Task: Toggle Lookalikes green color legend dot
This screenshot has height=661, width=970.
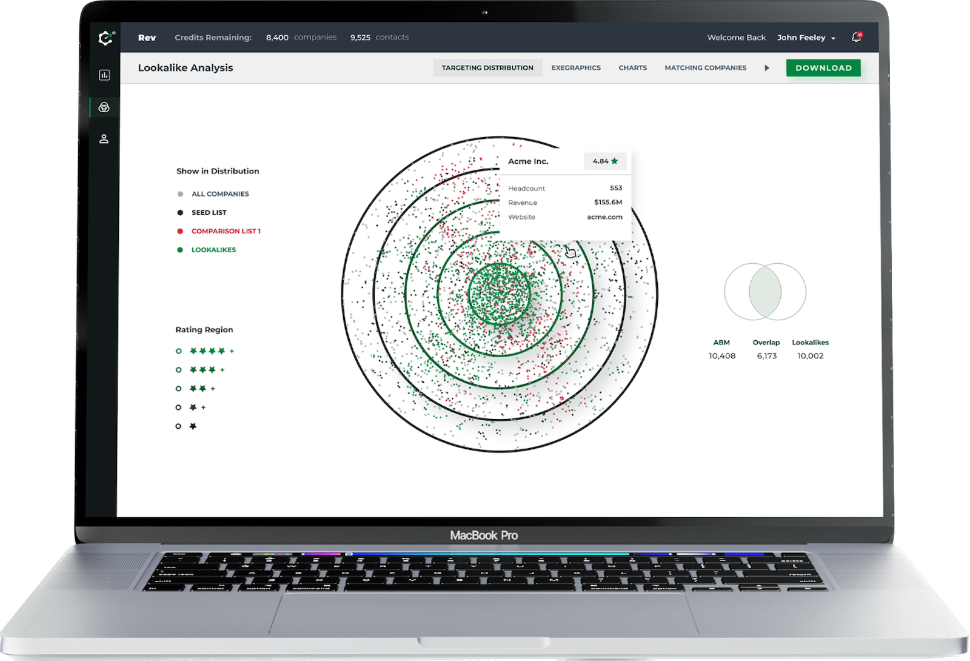Action: (x=180, y=250)
